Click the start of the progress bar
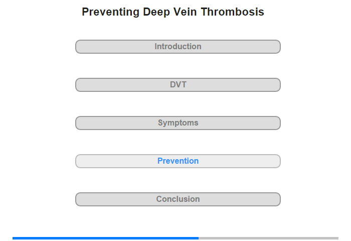 (x=14, y=238)
